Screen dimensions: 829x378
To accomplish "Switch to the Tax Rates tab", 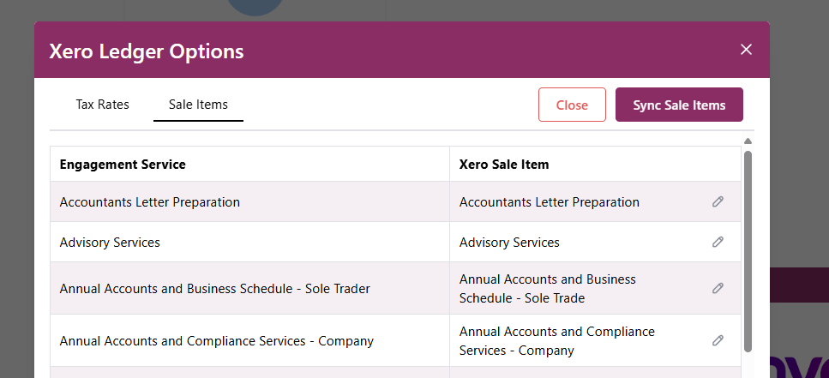I will (102, 105).
